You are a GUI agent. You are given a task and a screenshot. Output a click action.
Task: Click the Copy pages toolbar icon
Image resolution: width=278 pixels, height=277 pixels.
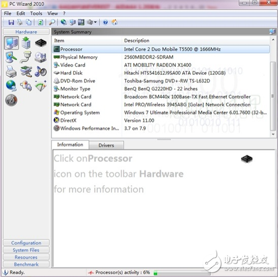29,22
